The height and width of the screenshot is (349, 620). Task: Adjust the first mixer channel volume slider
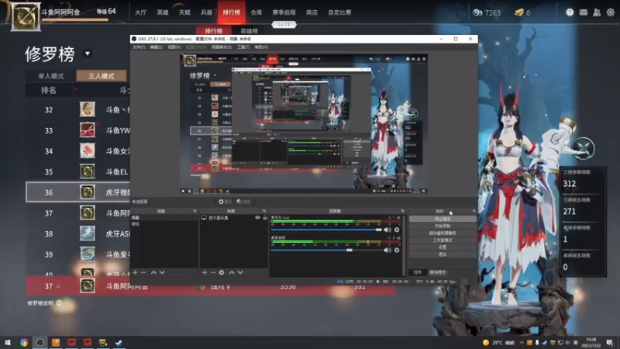pos(326,230)
